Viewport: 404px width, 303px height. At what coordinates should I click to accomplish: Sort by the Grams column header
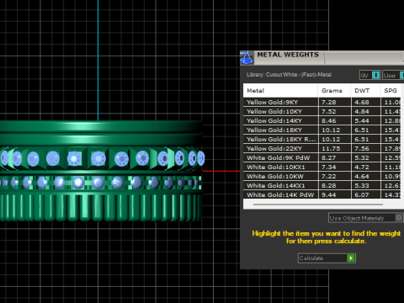coord(334,90)
